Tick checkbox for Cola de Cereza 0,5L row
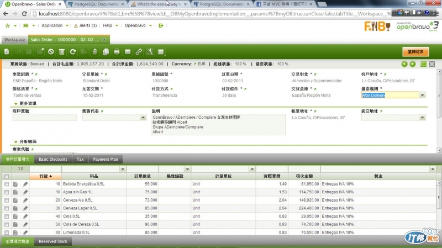442x248 pixels. (7, 225)
